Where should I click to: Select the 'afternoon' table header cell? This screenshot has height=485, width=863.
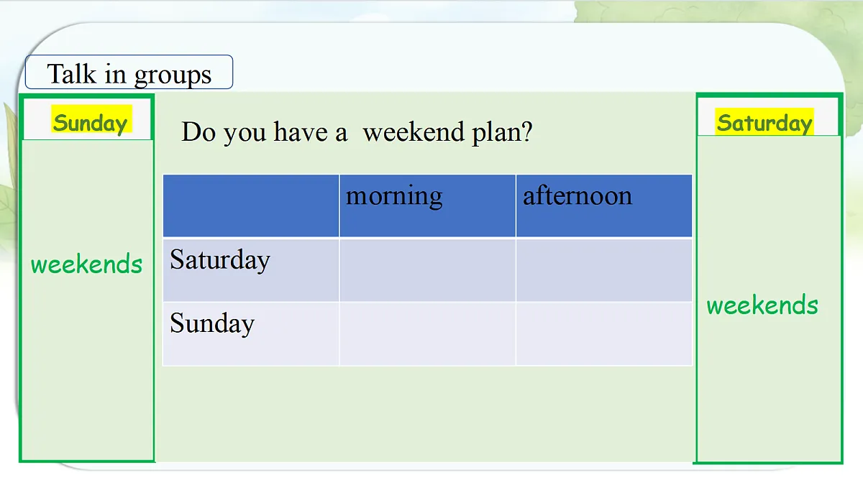604,205
